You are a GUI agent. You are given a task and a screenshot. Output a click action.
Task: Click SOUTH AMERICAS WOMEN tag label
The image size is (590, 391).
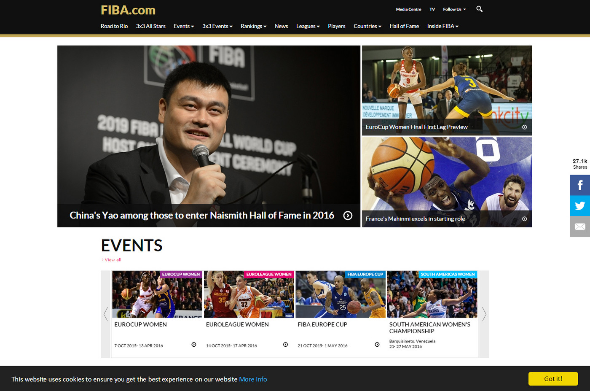pos(448,274)
